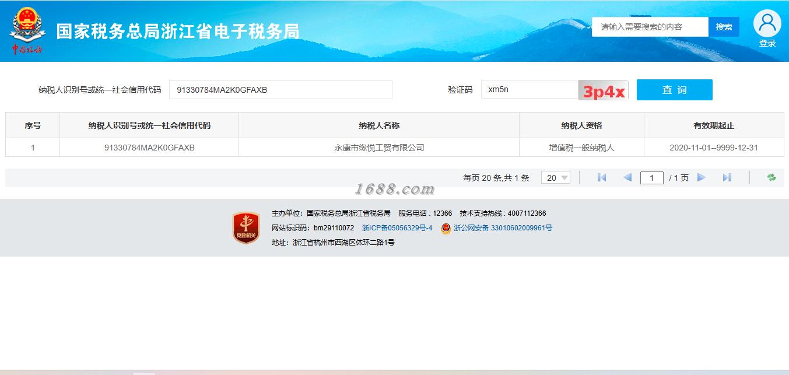Click the 有效期起止 column header

(714, 125)
